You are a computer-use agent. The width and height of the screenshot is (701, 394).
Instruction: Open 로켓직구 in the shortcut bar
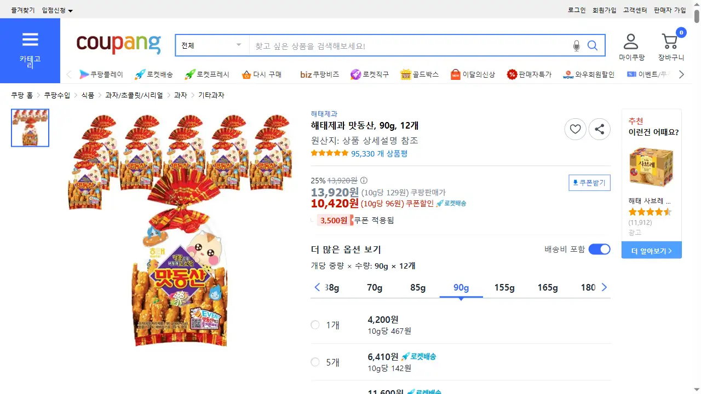coord(370,74)
